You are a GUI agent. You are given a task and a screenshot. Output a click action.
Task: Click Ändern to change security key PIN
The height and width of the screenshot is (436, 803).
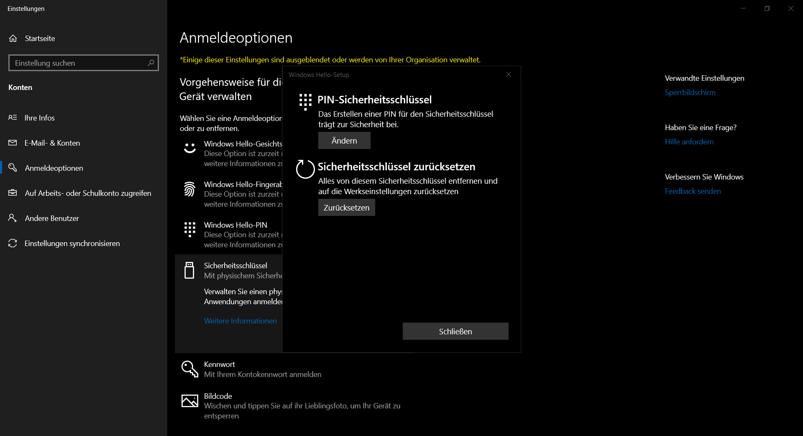click(x=344, y=141)
